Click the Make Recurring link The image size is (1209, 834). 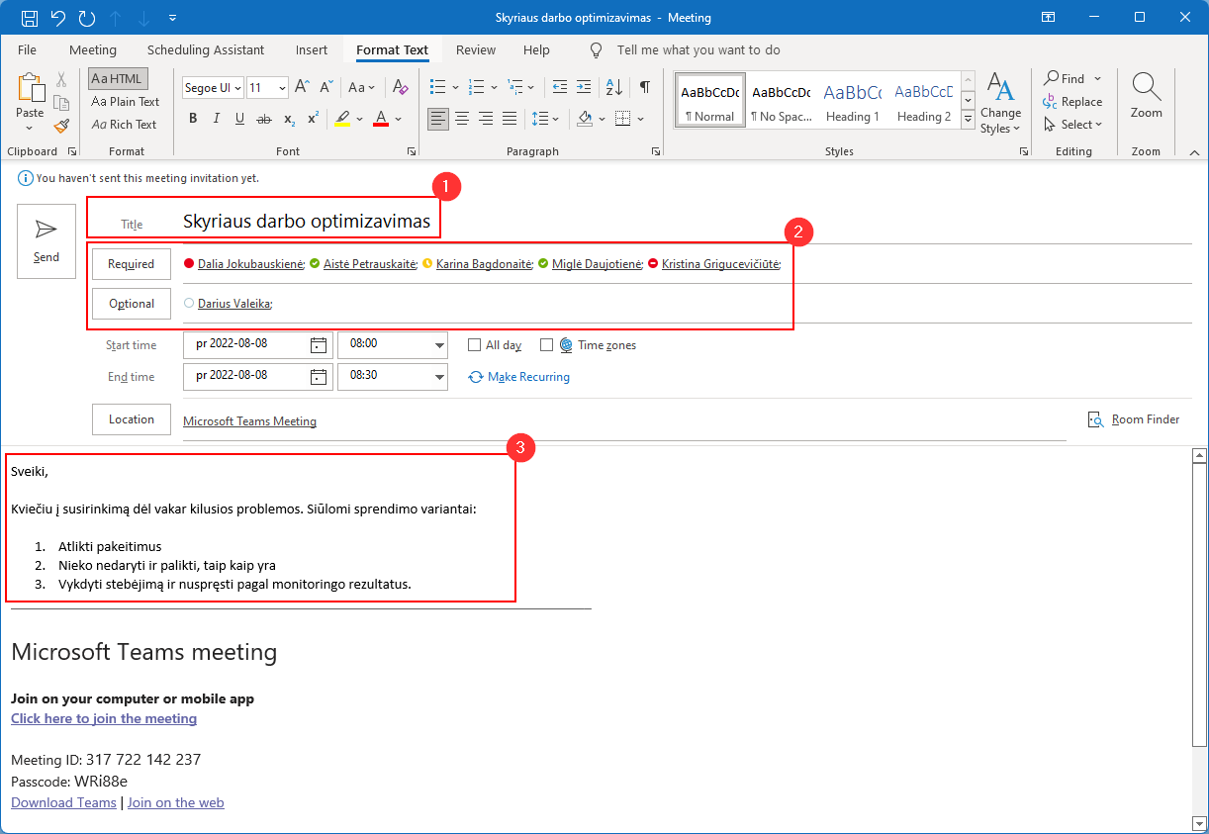527,377
